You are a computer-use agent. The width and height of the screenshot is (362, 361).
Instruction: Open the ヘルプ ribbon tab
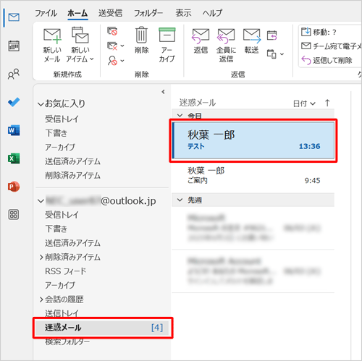click(212, 13)
